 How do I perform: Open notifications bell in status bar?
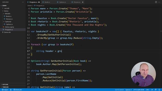tap(159, 90)
